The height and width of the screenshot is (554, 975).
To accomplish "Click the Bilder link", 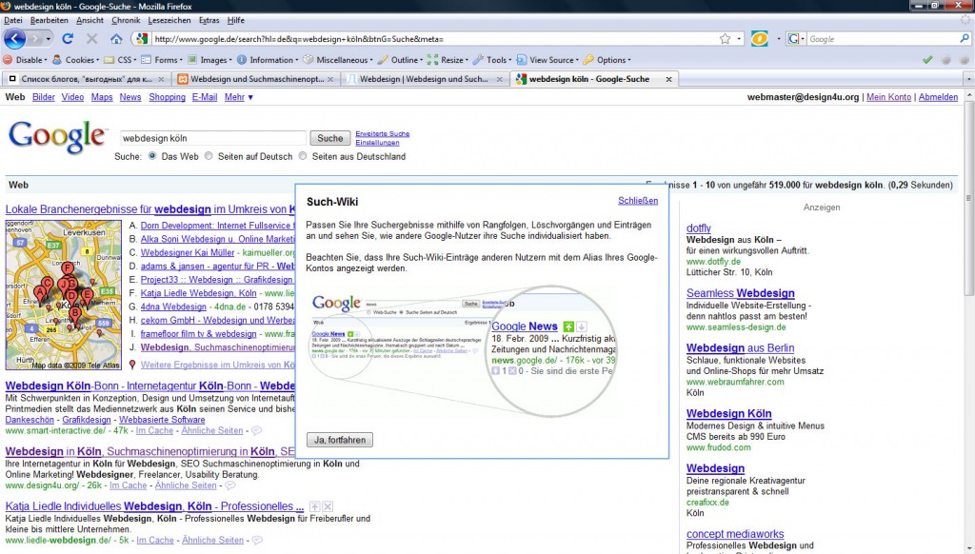I will pyautogui.click(x=44, y=97).
